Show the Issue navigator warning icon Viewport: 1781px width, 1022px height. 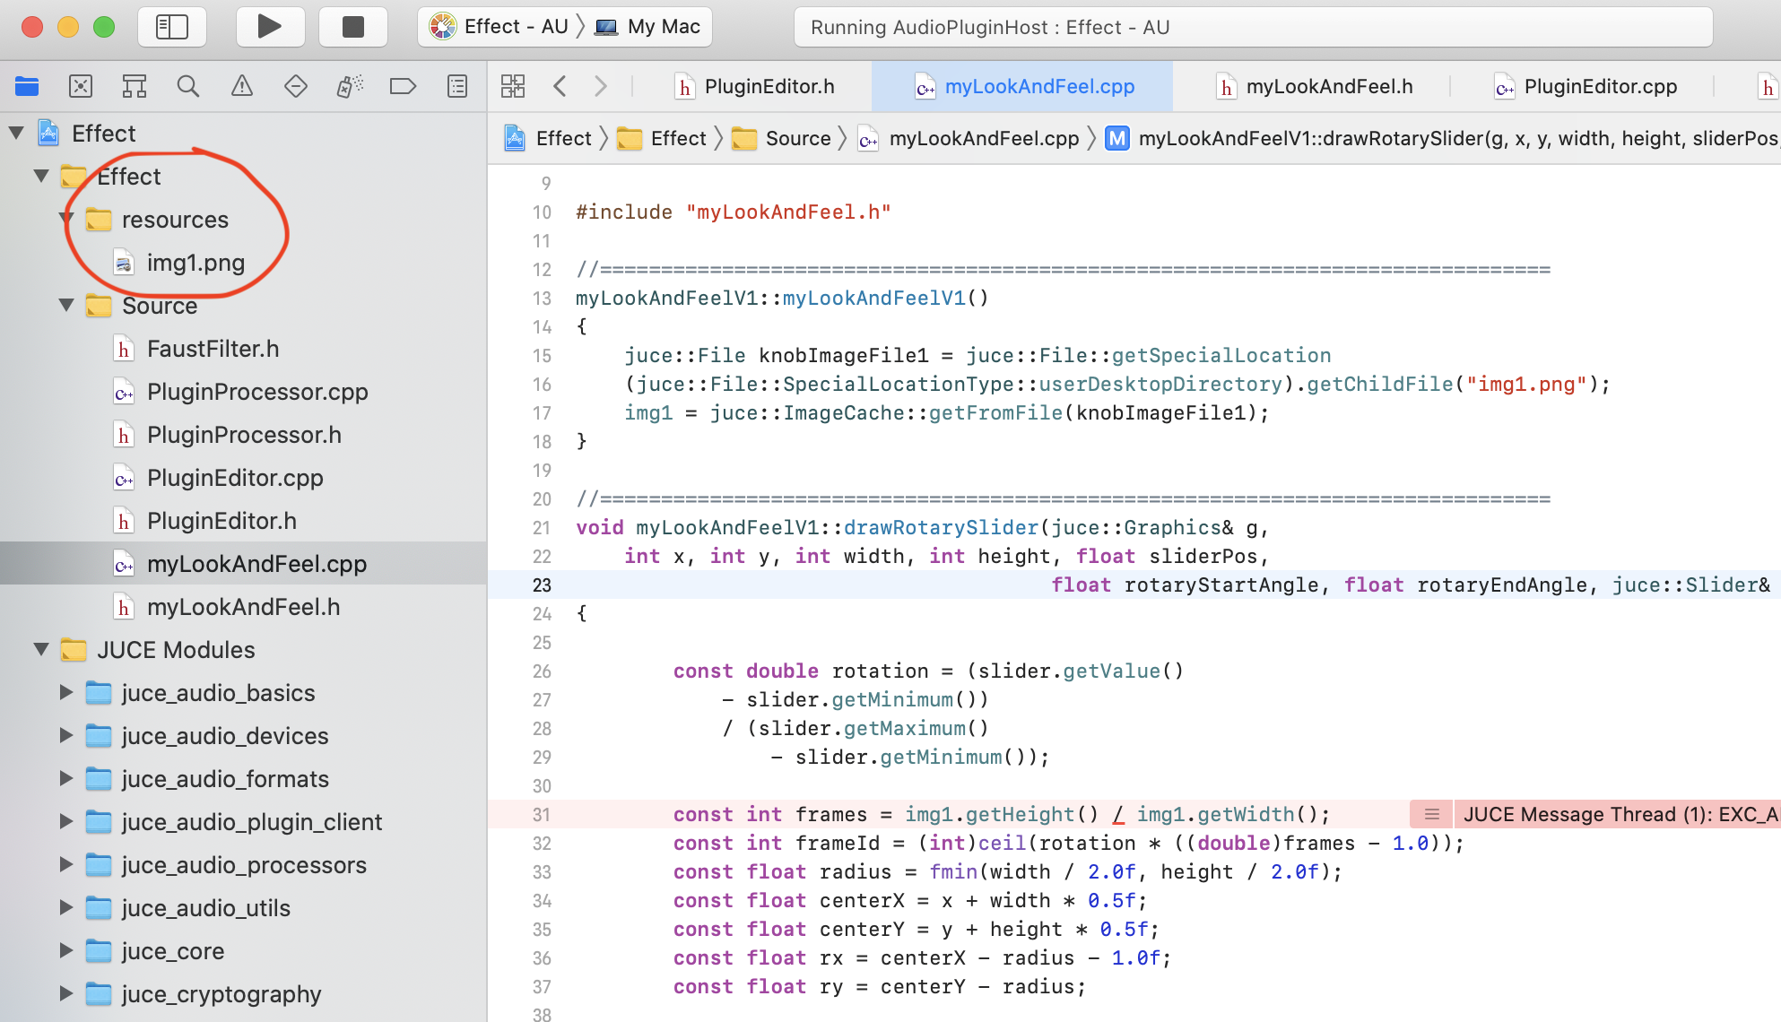[242, 86]
